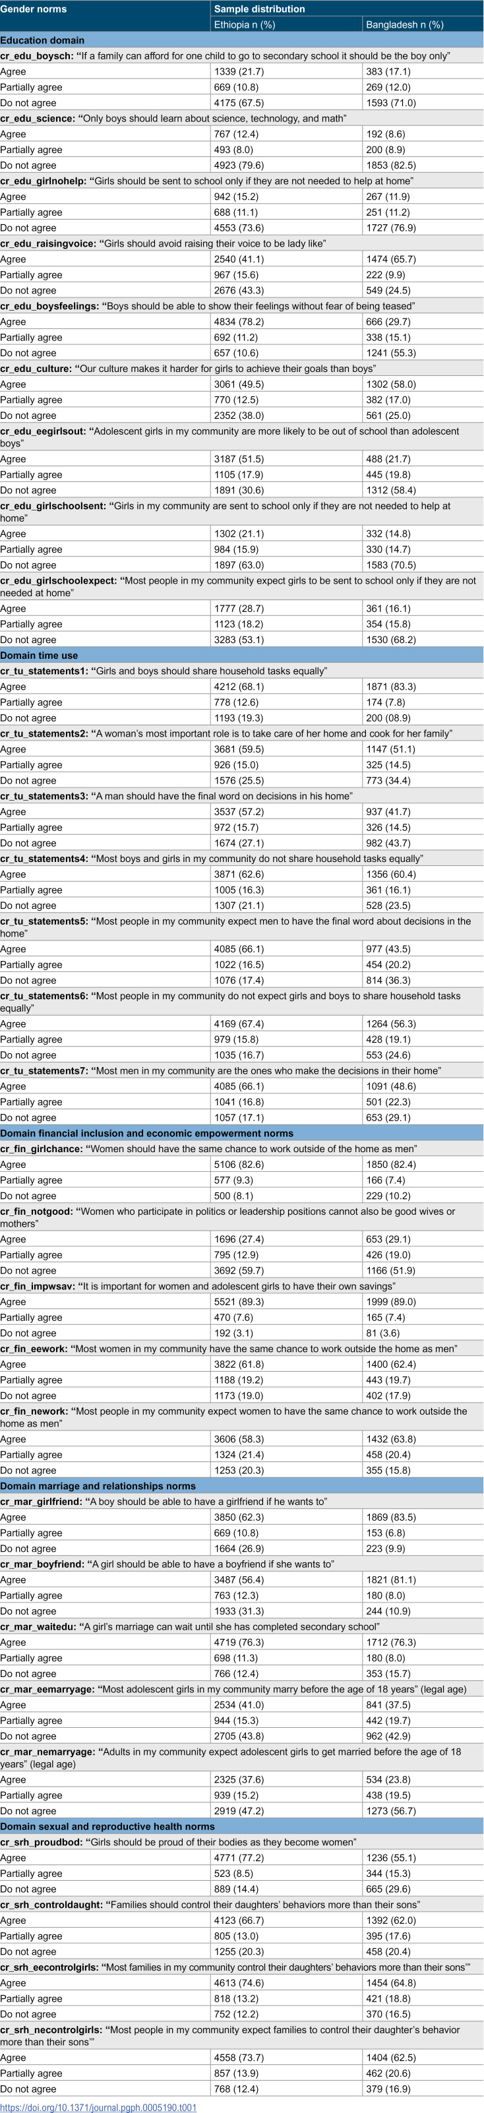Select the cr_fin_impwsav statement row
The width and height of the screenshot is (484, 2113).
click(242, 1285)
